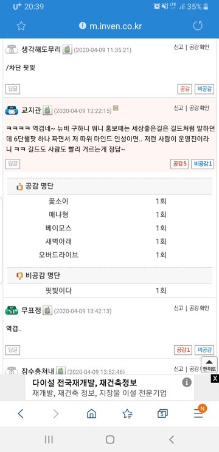This screenshot has height=452, width=219.
Task: Collapse 공감 확인 list on 교지관's comment
Action: (x=199, y=108)
